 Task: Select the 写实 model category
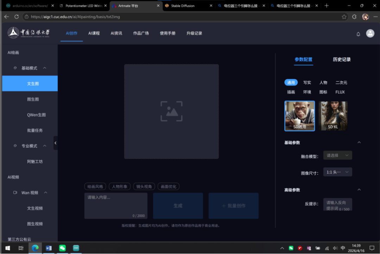pyautogui.click(x=307, y=82)
